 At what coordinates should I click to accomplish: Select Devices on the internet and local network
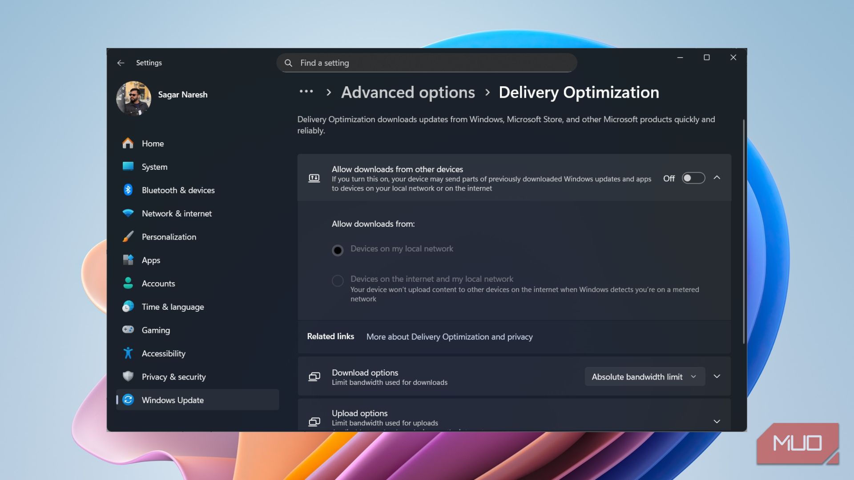[x=338, y=281]
